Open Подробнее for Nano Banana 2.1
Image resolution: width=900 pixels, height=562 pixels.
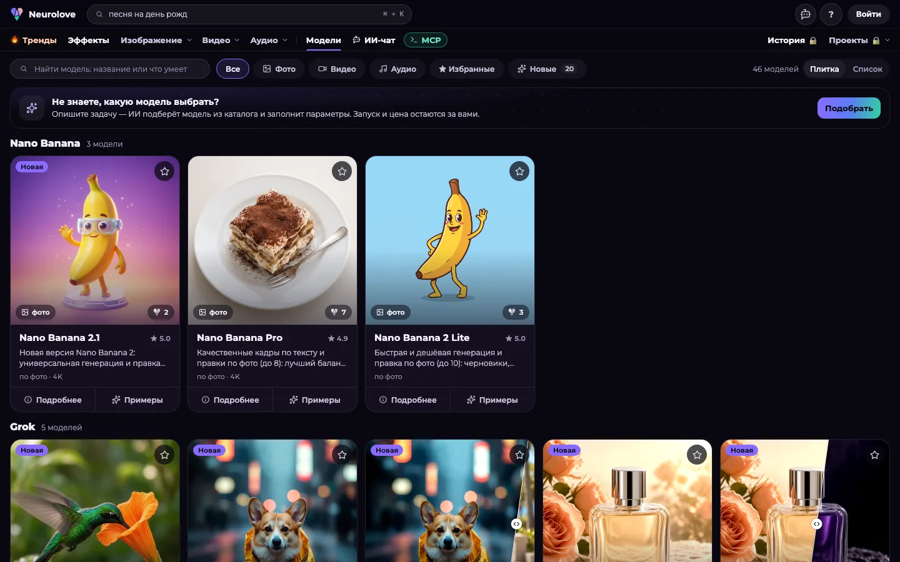pyautogui.click(x=53, y=400)
